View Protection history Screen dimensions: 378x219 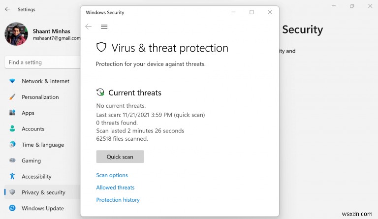click(x=118, y=200)
